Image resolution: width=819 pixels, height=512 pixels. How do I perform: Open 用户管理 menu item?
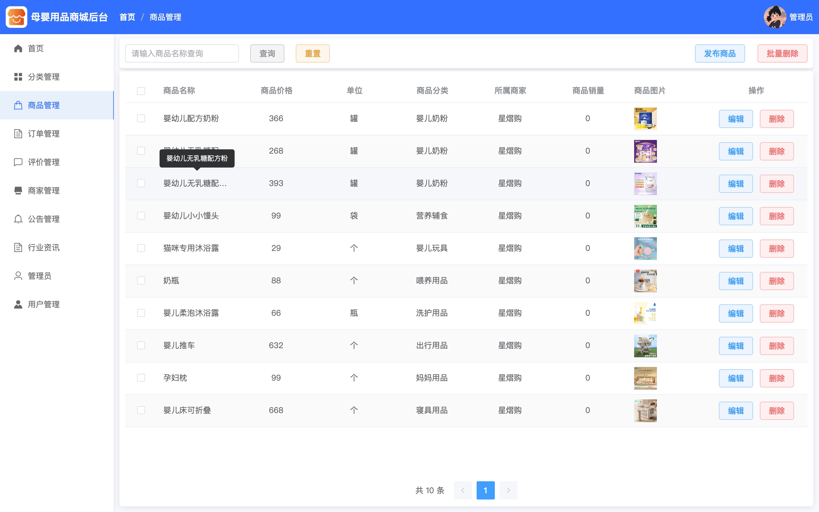point(57,304)
